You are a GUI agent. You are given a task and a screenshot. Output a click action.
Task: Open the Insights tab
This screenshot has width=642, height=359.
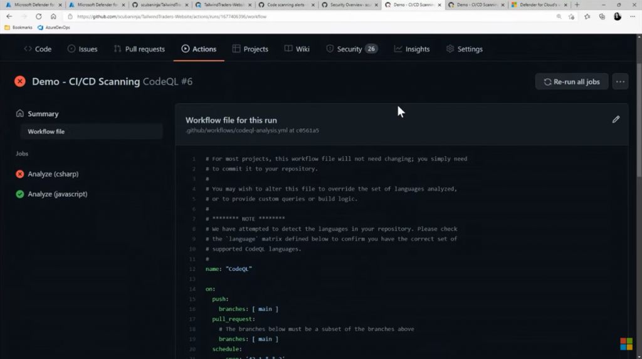pos(412,49)
